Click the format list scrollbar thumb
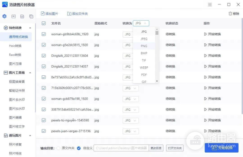 157,33
